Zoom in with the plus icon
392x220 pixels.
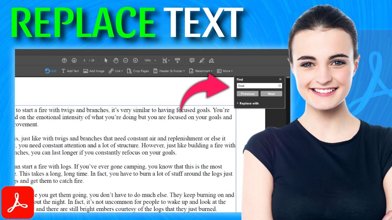point(135,61)
